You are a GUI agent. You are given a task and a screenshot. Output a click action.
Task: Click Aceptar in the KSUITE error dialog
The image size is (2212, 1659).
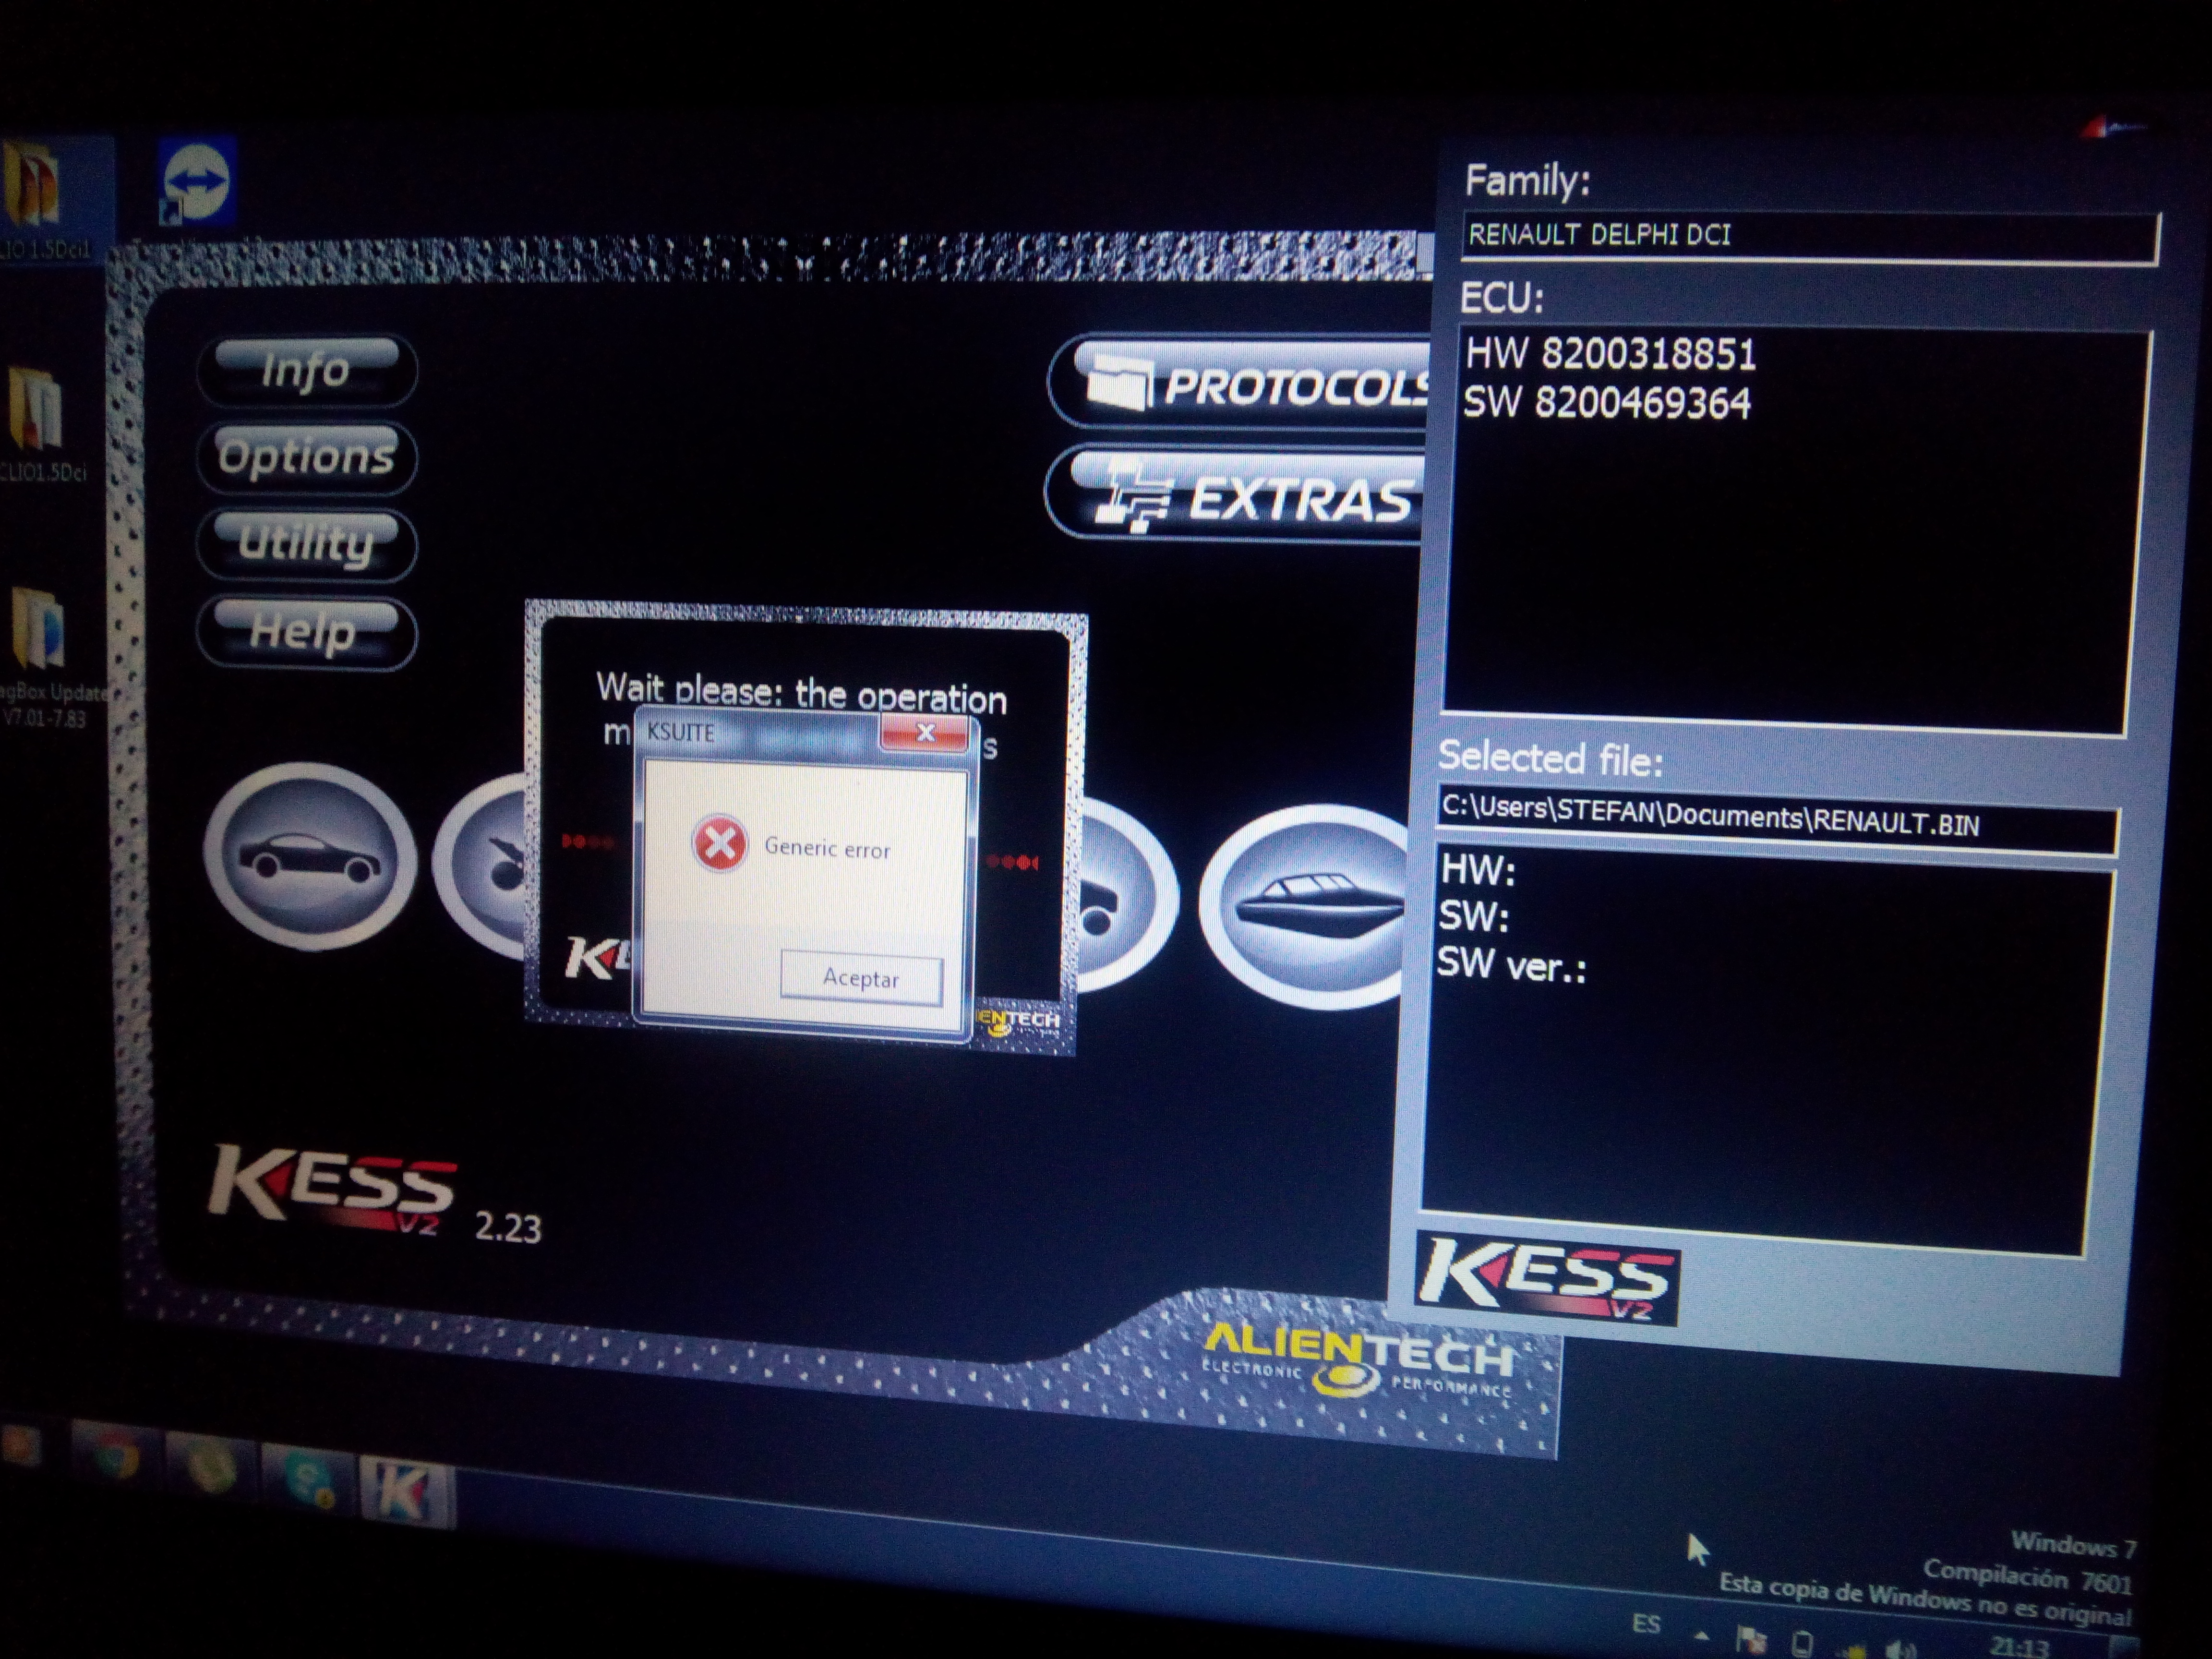pyautogui.click(x=861, y=978)
